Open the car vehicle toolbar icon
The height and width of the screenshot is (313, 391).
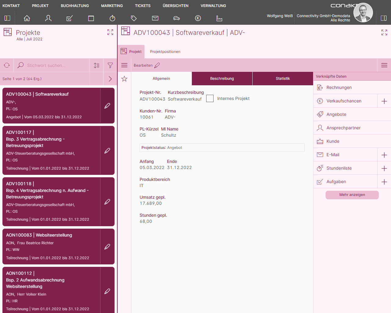tap(177, 18)
